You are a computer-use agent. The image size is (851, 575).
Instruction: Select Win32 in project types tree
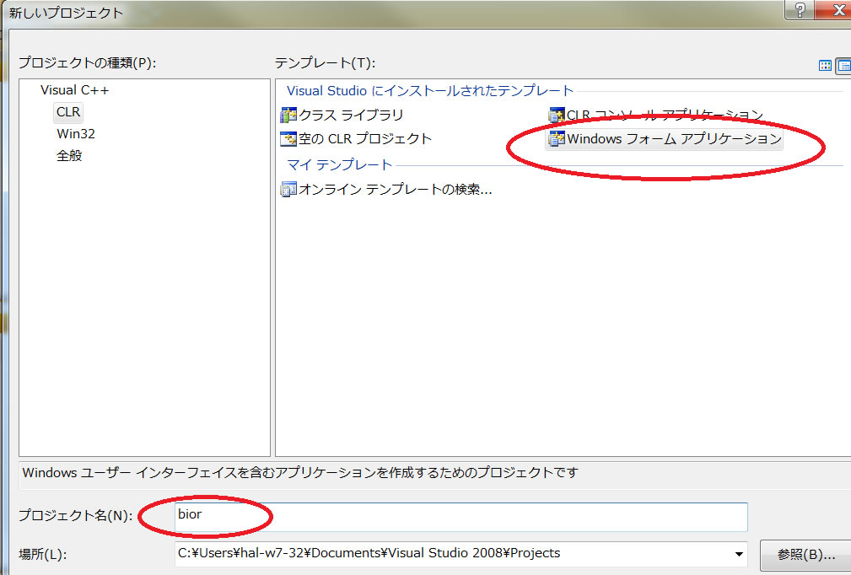[x=76, y=133]
